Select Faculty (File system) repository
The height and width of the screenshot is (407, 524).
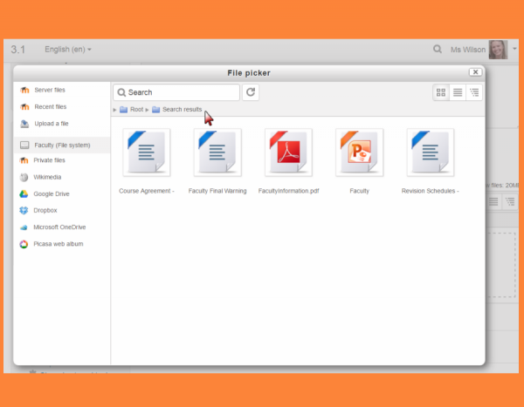[62, 146]
